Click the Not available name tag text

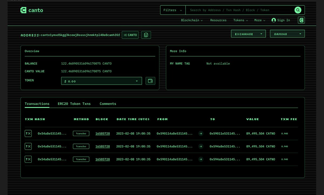[x=218, y=64]
